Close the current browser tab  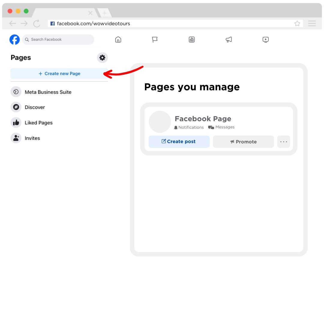point(90,13)
